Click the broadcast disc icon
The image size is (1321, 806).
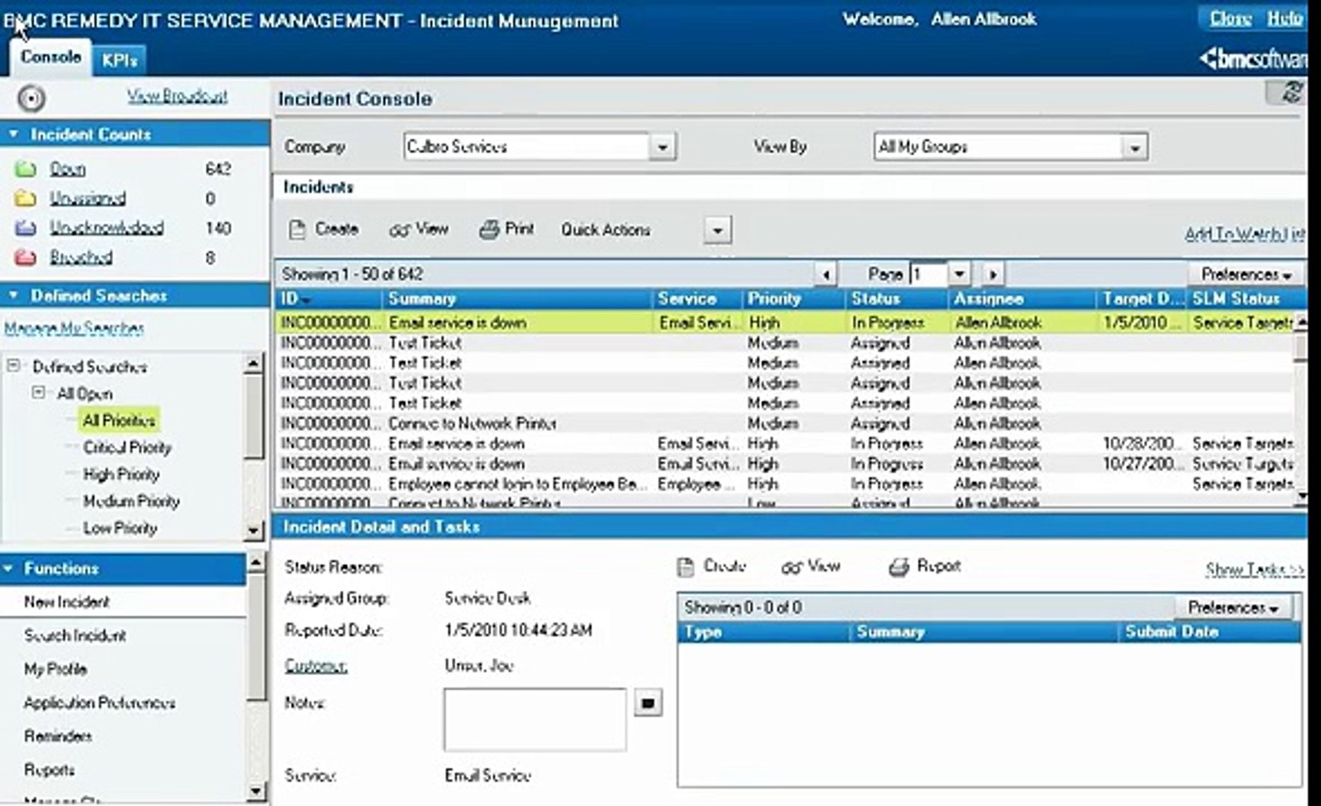tap(31, 99)
